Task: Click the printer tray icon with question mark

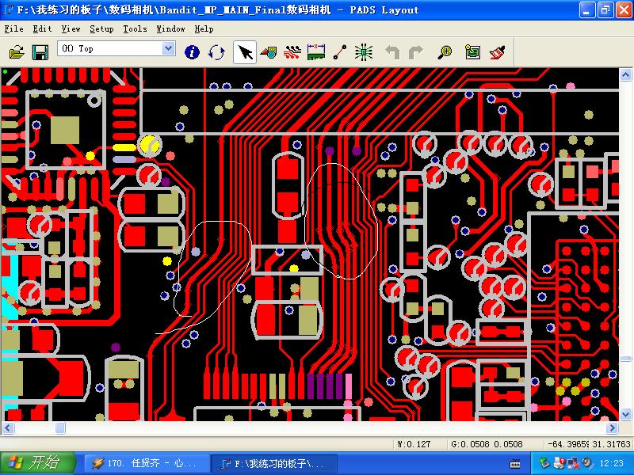Action: 560,463
